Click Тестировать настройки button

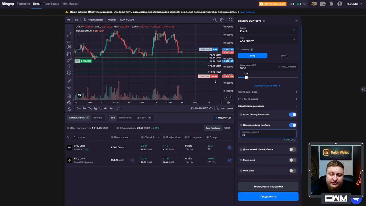tap(268, 186)
